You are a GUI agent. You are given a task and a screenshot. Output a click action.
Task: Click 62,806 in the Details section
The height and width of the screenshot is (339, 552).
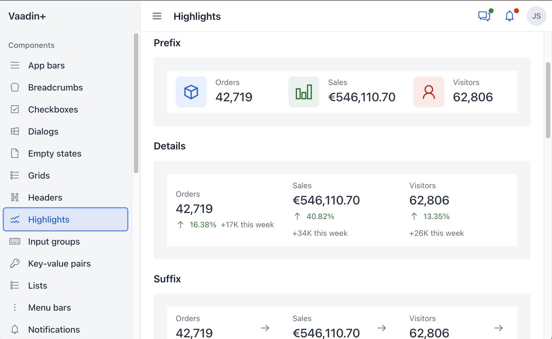coord(429,200)
